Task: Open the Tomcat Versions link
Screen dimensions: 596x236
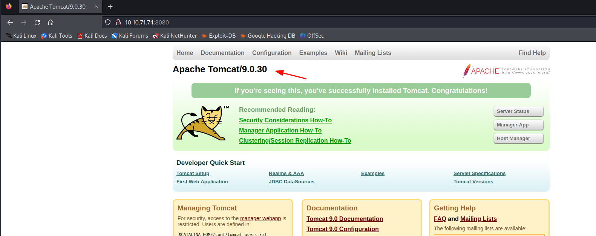Action: 473,182
